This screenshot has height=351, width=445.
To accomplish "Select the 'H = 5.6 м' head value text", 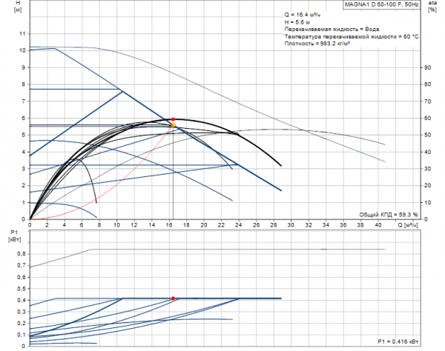I will click(297, 22).
